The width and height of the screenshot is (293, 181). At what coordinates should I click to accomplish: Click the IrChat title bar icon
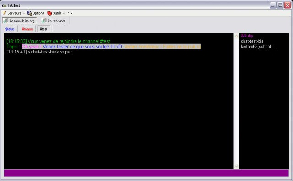coord(4,5)
